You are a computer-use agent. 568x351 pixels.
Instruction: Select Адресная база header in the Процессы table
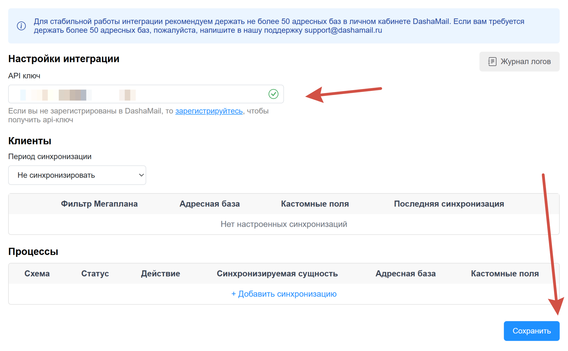click(x=406, y=274)
